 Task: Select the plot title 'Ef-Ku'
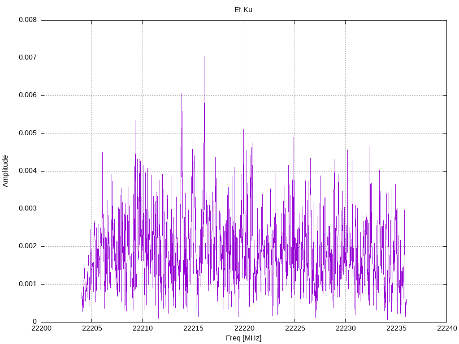243,10
